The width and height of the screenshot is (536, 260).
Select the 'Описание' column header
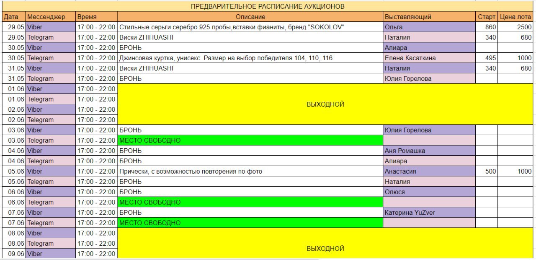250,17
